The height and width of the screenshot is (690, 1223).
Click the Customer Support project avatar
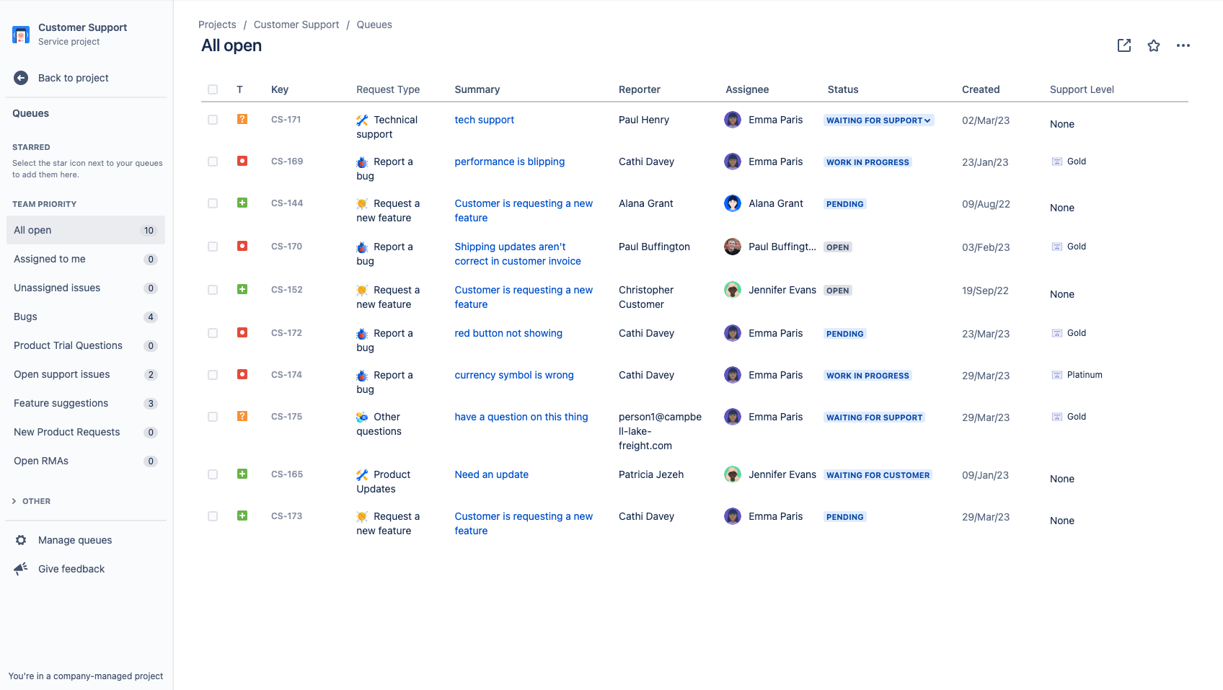click(x=21, y=34)
